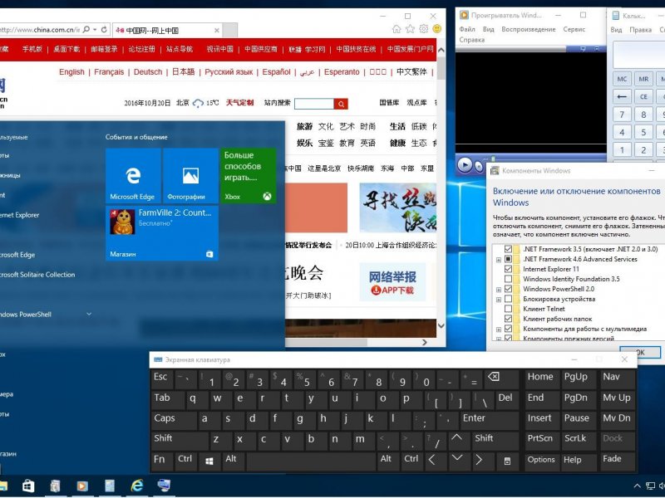This screenshot has height=498, width=665.
Task: Click right arrow of IE horizontal scrollbar
Action: coord(425,342)
